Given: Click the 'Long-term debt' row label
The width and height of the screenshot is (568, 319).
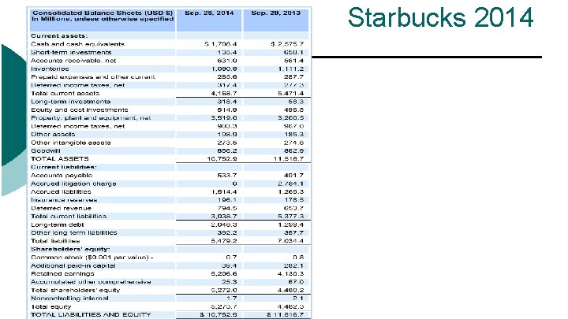Looking at the screenshot, I should tap(58, 224).
